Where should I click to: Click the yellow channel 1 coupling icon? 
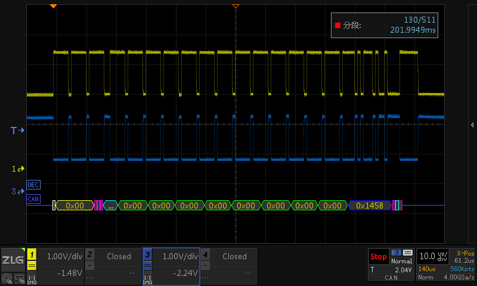click(32, 266)
